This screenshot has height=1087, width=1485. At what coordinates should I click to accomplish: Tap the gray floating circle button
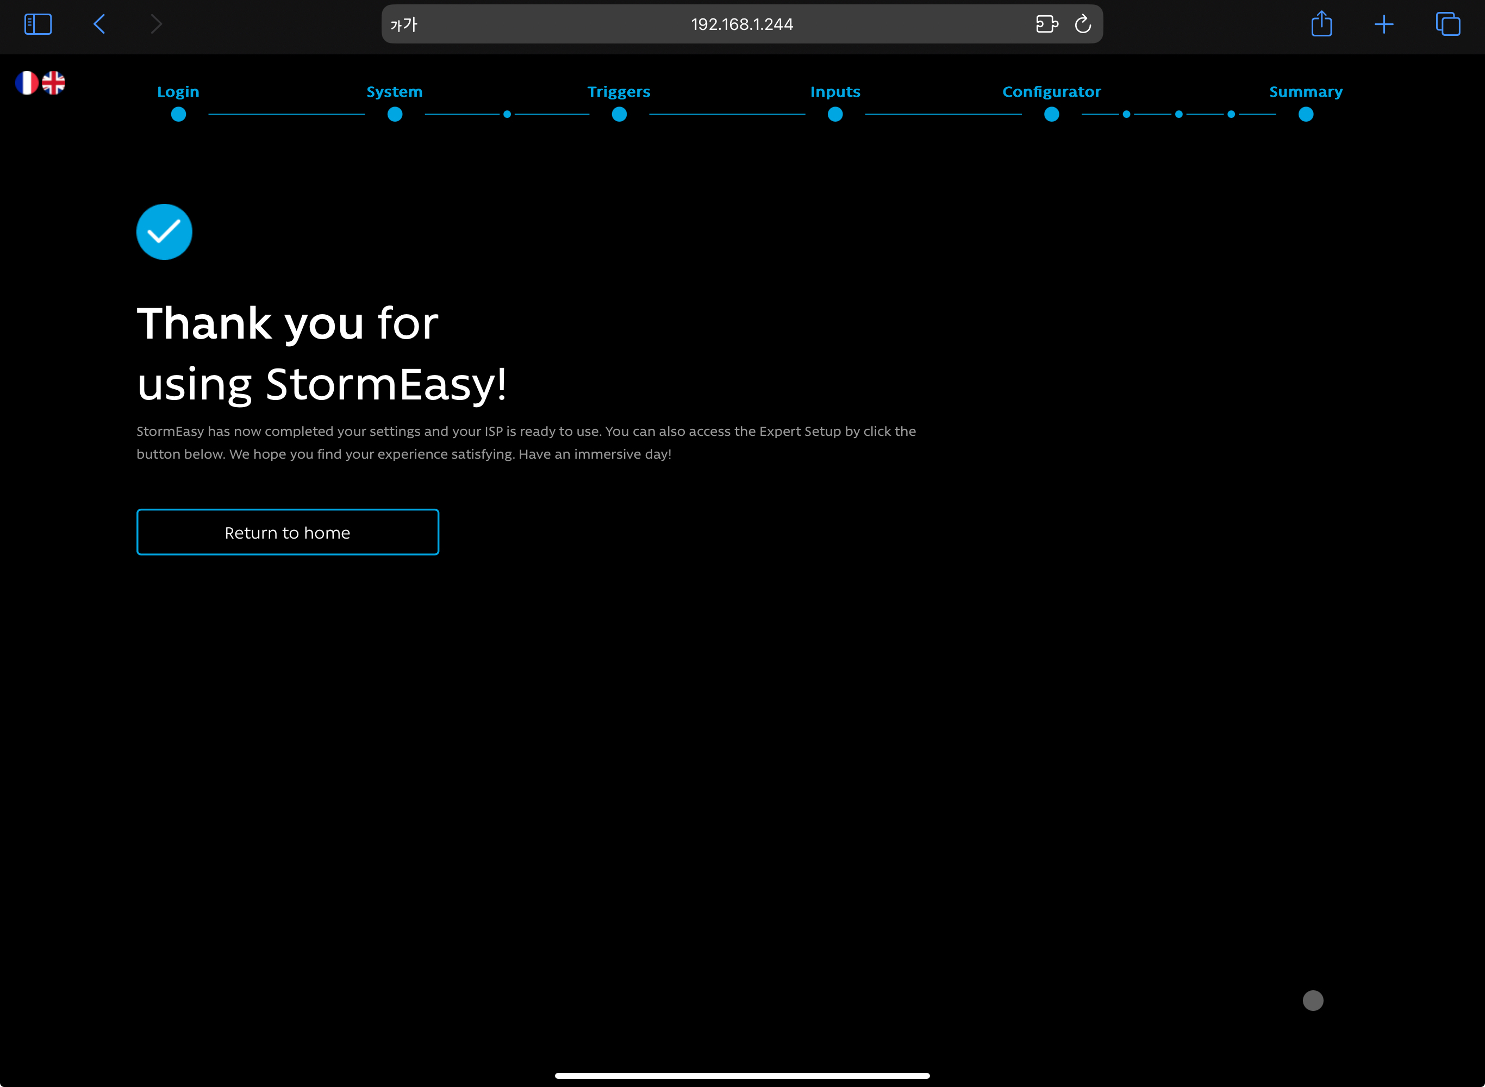pyautogui.click(x=1313, y=1000)
